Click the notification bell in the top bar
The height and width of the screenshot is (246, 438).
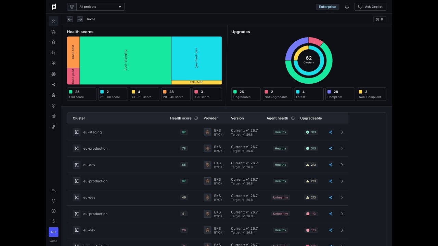(x=347, y=7)
